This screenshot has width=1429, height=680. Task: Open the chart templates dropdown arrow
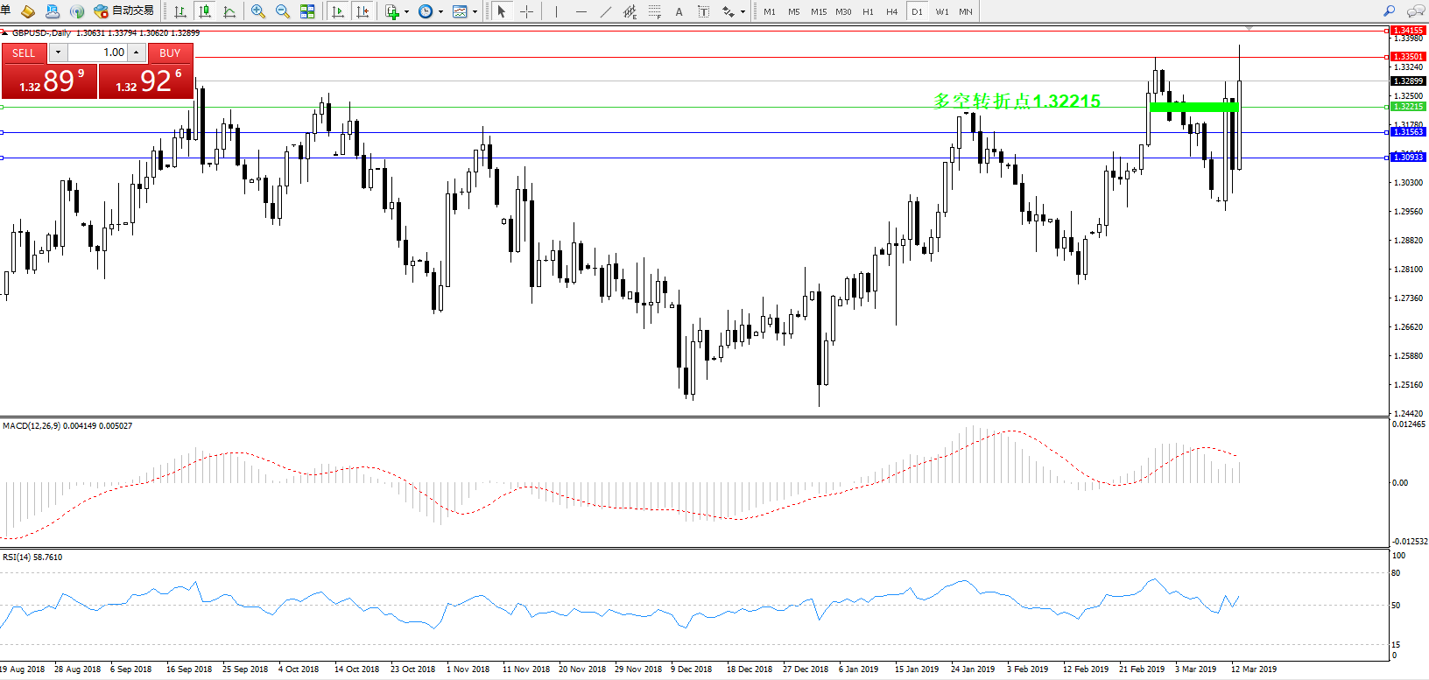475,12
